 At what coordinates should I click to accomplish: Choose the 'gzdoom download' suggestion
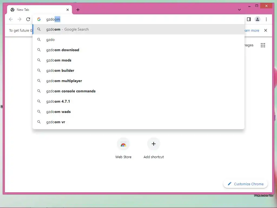(x=139, y=50)
